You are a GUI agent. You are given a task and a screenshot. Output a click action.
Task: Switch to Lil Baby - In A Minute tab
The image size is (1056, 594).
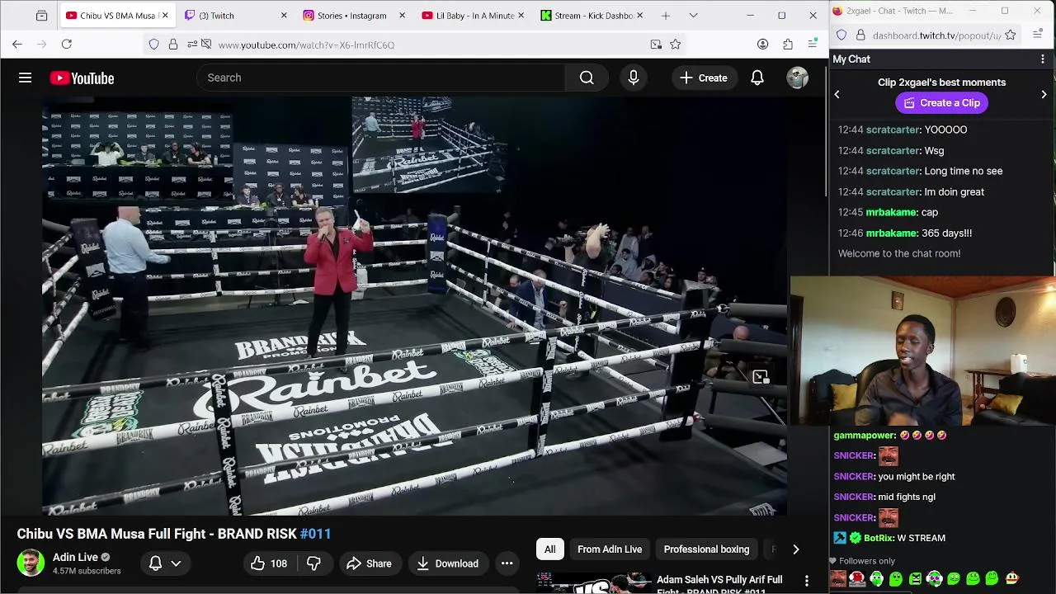474,15
